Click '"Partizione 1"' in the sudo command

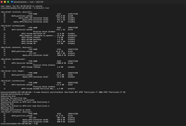(91, 92)
